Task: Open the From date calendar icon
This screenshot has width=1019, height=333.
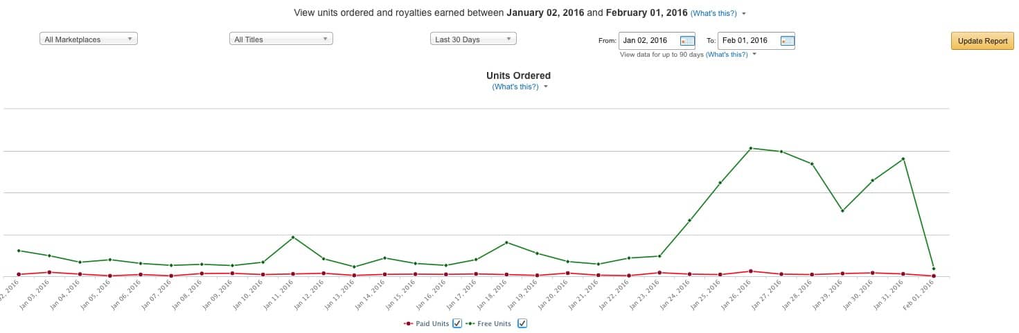Action: [x=687, y=41]
